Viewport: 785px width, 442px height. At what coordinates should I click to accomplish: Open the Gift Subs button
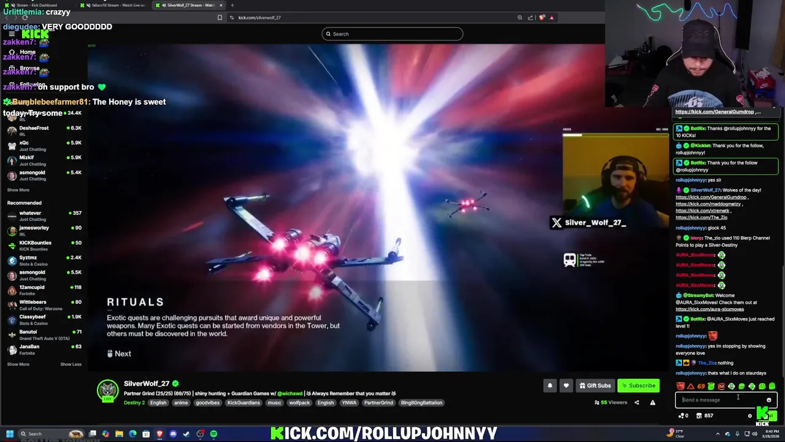(x=595, y=386)
